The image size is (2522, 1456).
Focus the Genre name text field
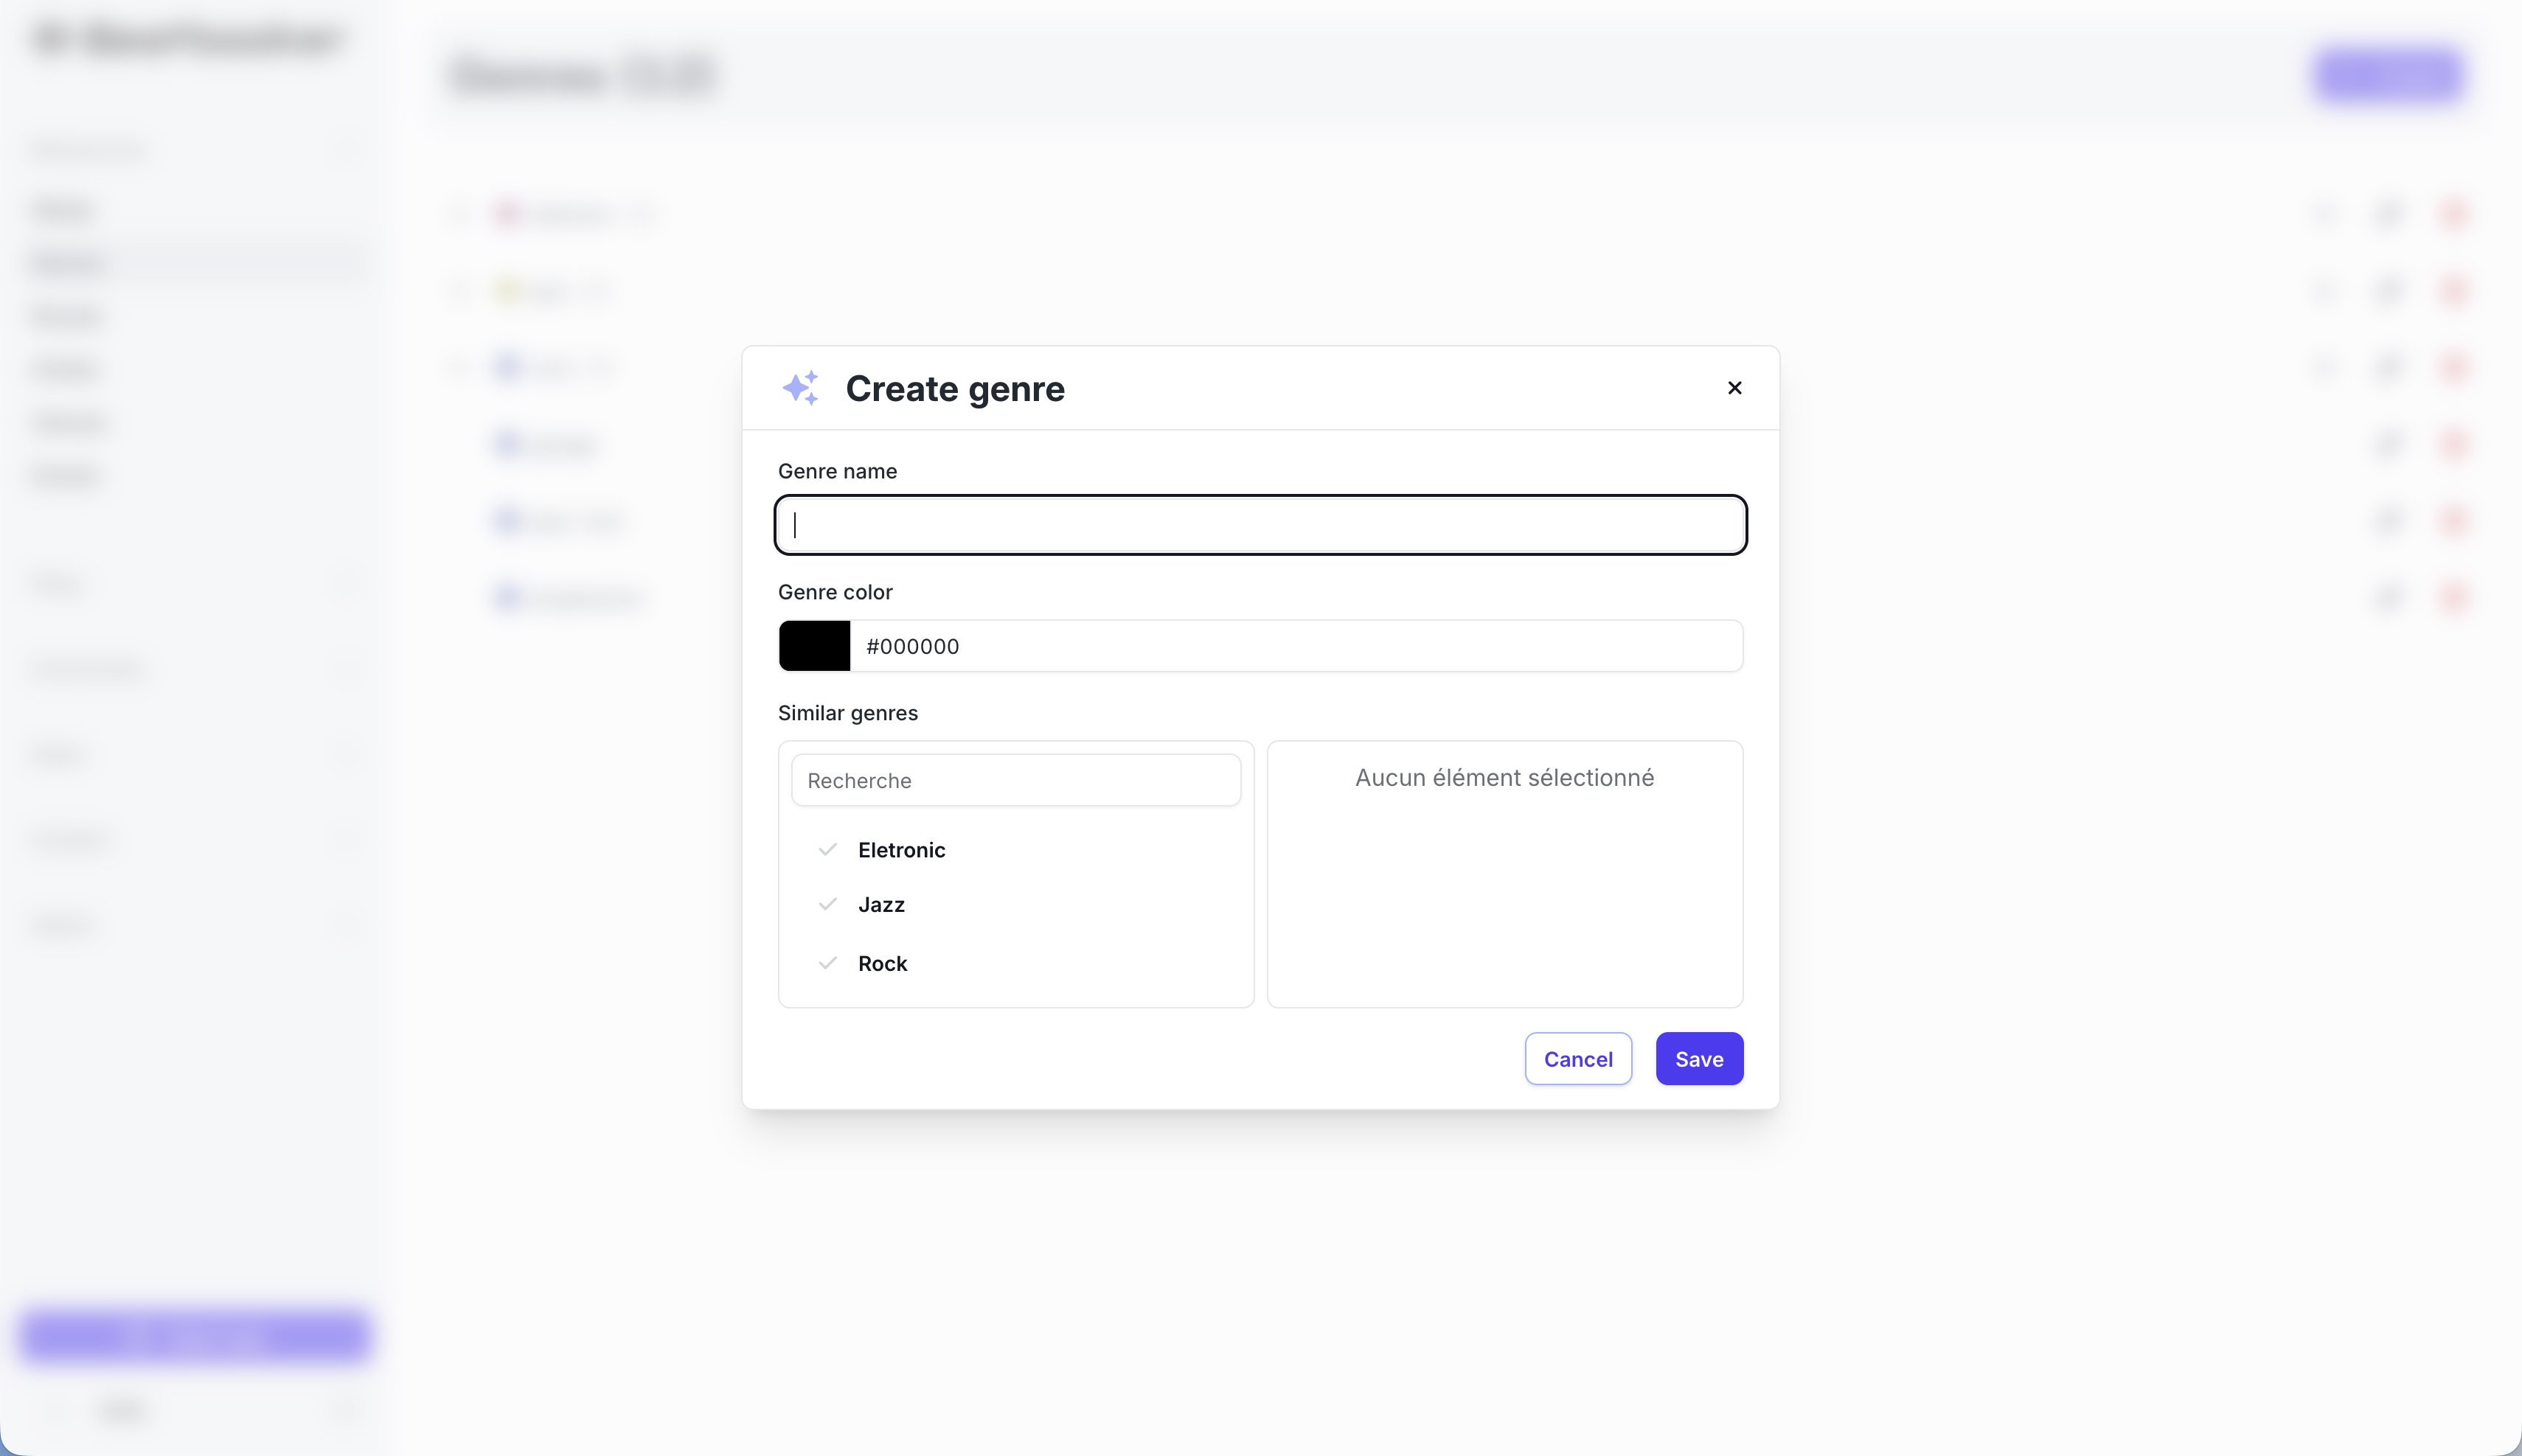click(1260, 525)
